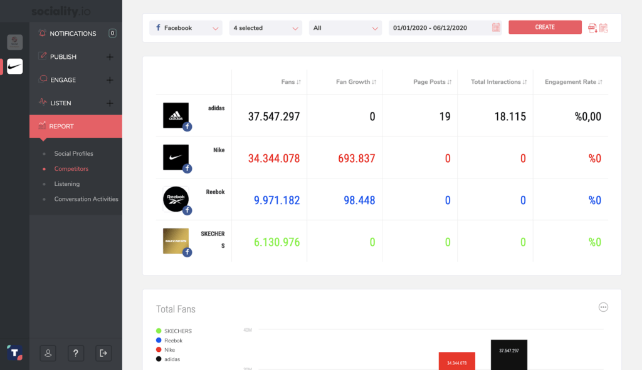Expand the Publish menu plus
The height and width of the screenshot is (370, 642).
pyautogui.click(x=110, y=57)
